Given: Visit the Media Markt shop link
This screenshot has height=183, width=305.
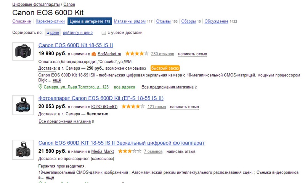Looking at the screenshot, I should pyautogui.click(x=103, y=151).
